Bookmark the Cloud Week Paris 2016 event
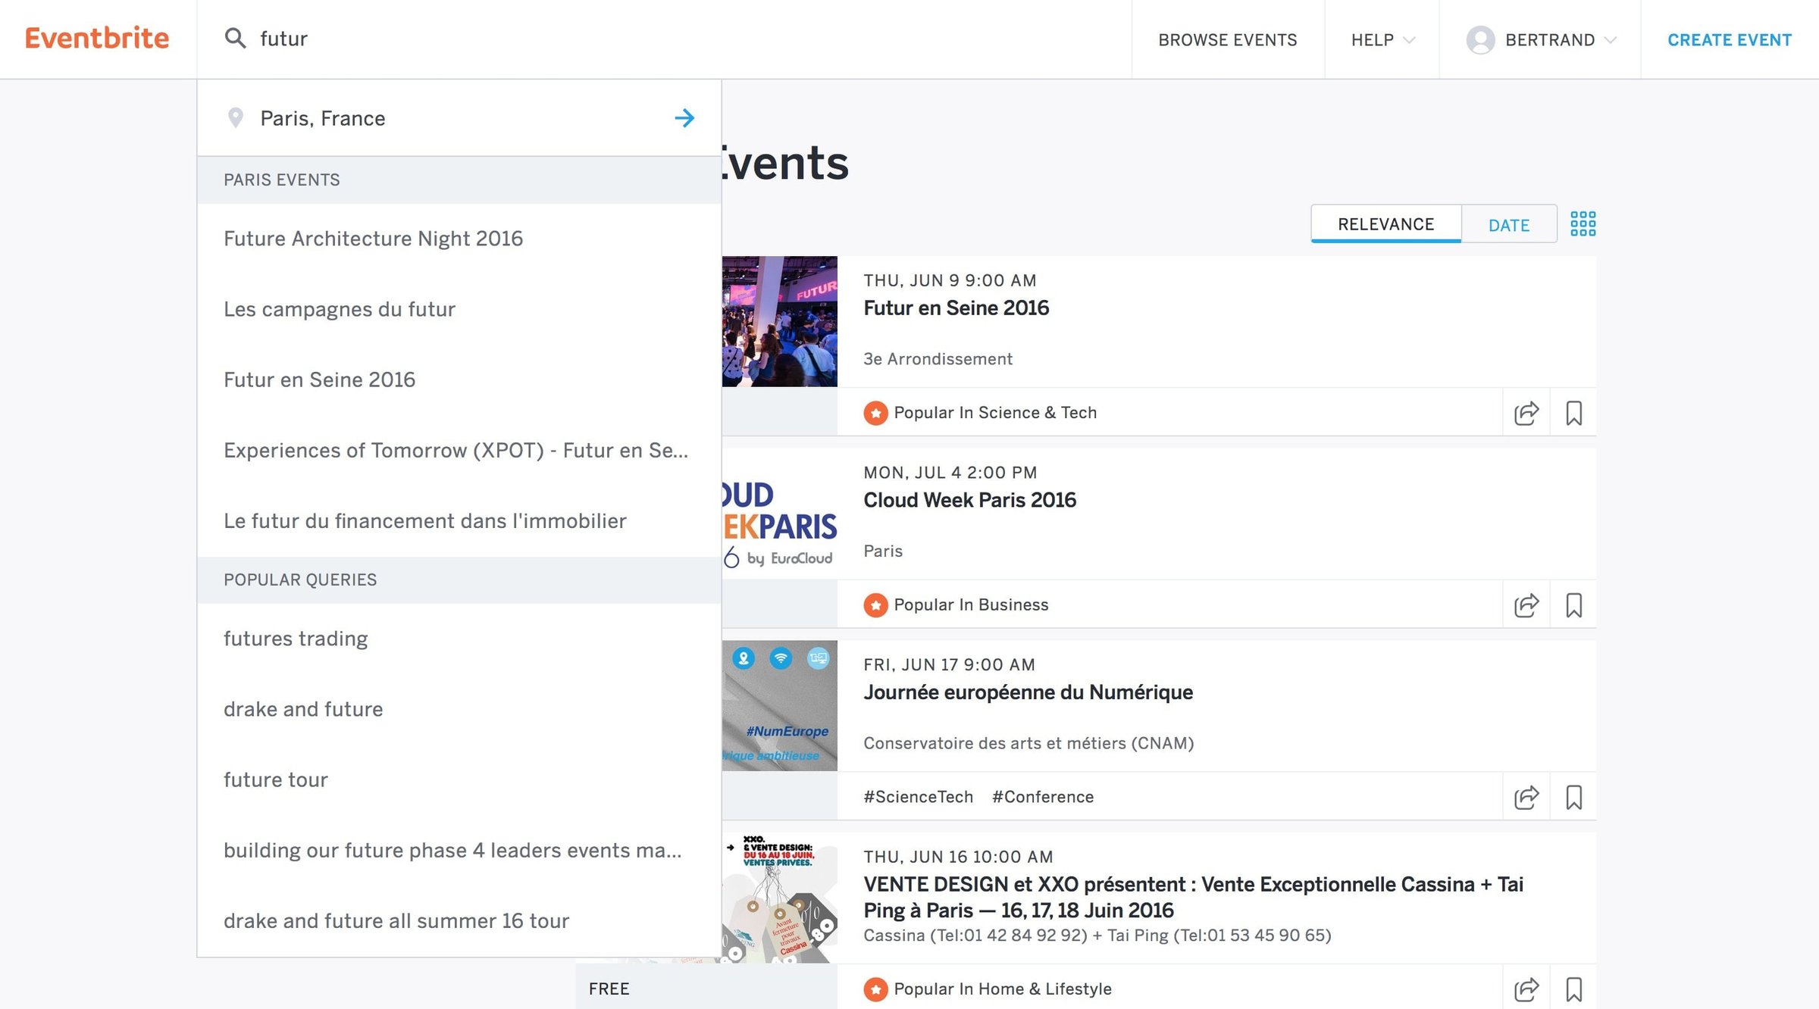 tap(1573, 604)
